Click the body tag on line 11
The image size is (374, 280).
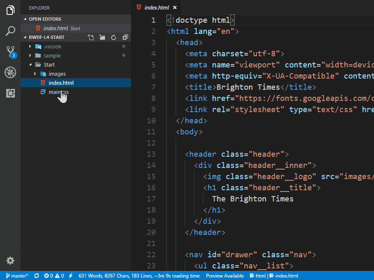[x=189, y=132]
